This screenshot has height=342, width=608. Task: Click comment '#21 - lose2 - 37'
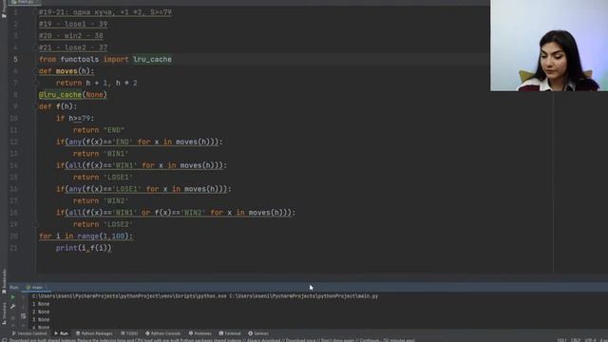pyautogui.click(x=73, y=47)
